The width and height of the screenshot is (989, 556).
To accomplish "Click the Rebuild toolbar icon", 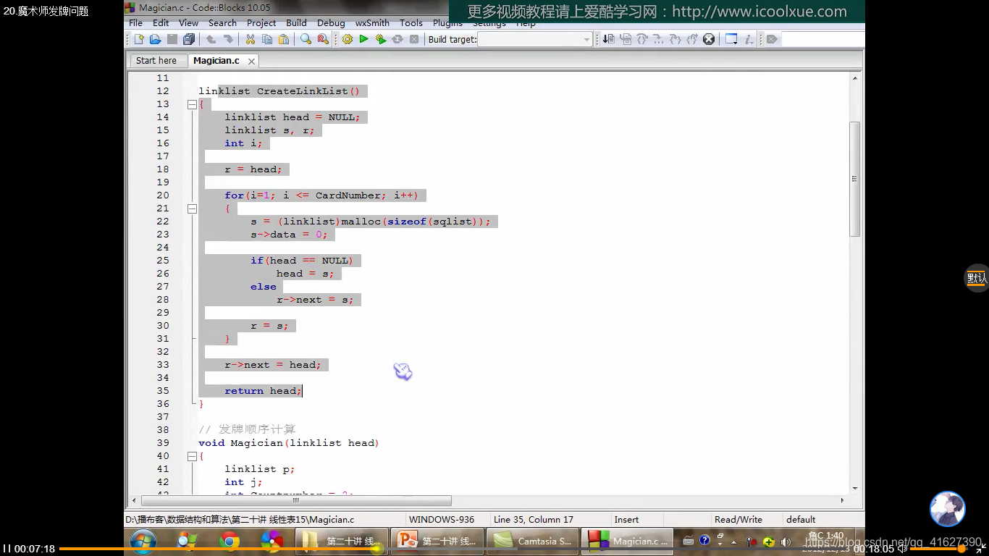I will point(397,39).
